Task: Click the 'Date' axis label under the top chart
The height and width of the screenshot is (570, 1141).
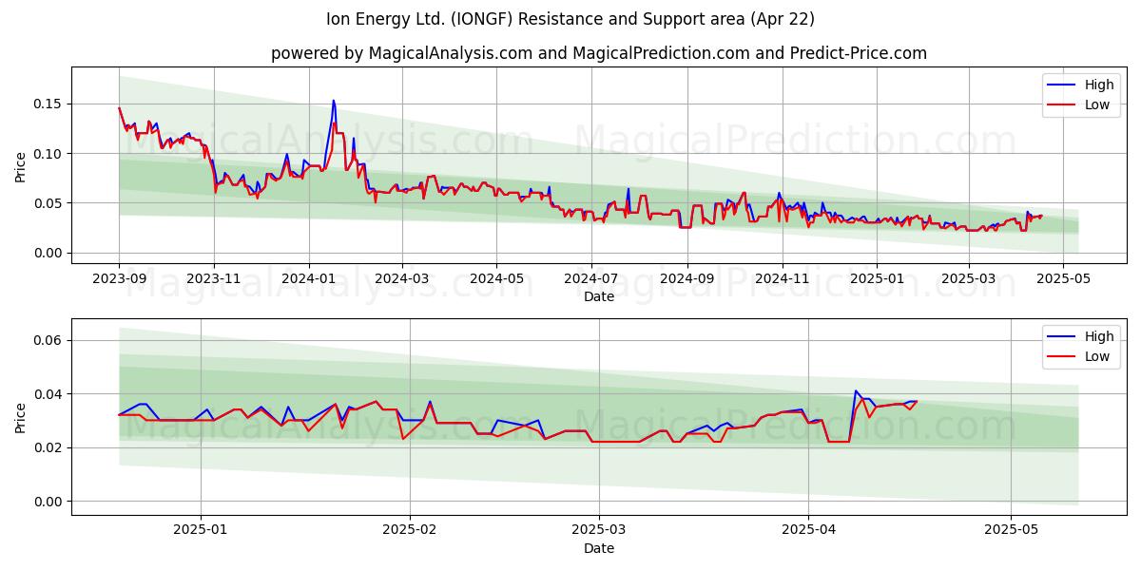Action: (x=599, y=297)
